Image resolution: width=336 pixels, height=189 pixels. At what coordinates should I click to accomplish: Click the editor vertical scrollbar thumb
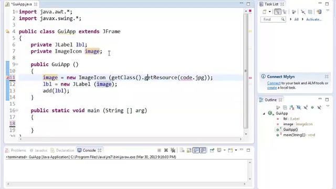coord(246,71)
